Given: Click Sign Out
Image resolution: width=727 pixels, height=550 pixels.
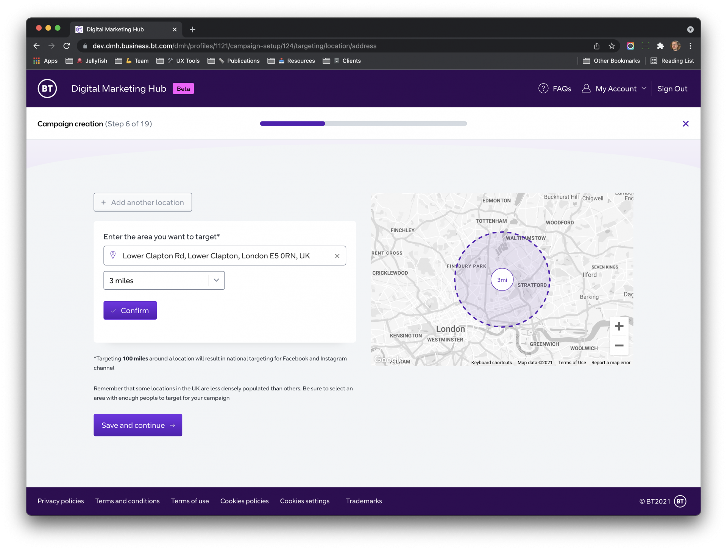Looking at the screenshot, I should [x=672, y=89].
